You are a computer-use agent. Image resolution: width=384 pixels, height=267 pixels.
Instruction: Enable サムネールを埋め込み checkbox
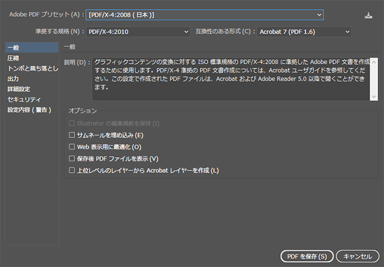[72, 135]
